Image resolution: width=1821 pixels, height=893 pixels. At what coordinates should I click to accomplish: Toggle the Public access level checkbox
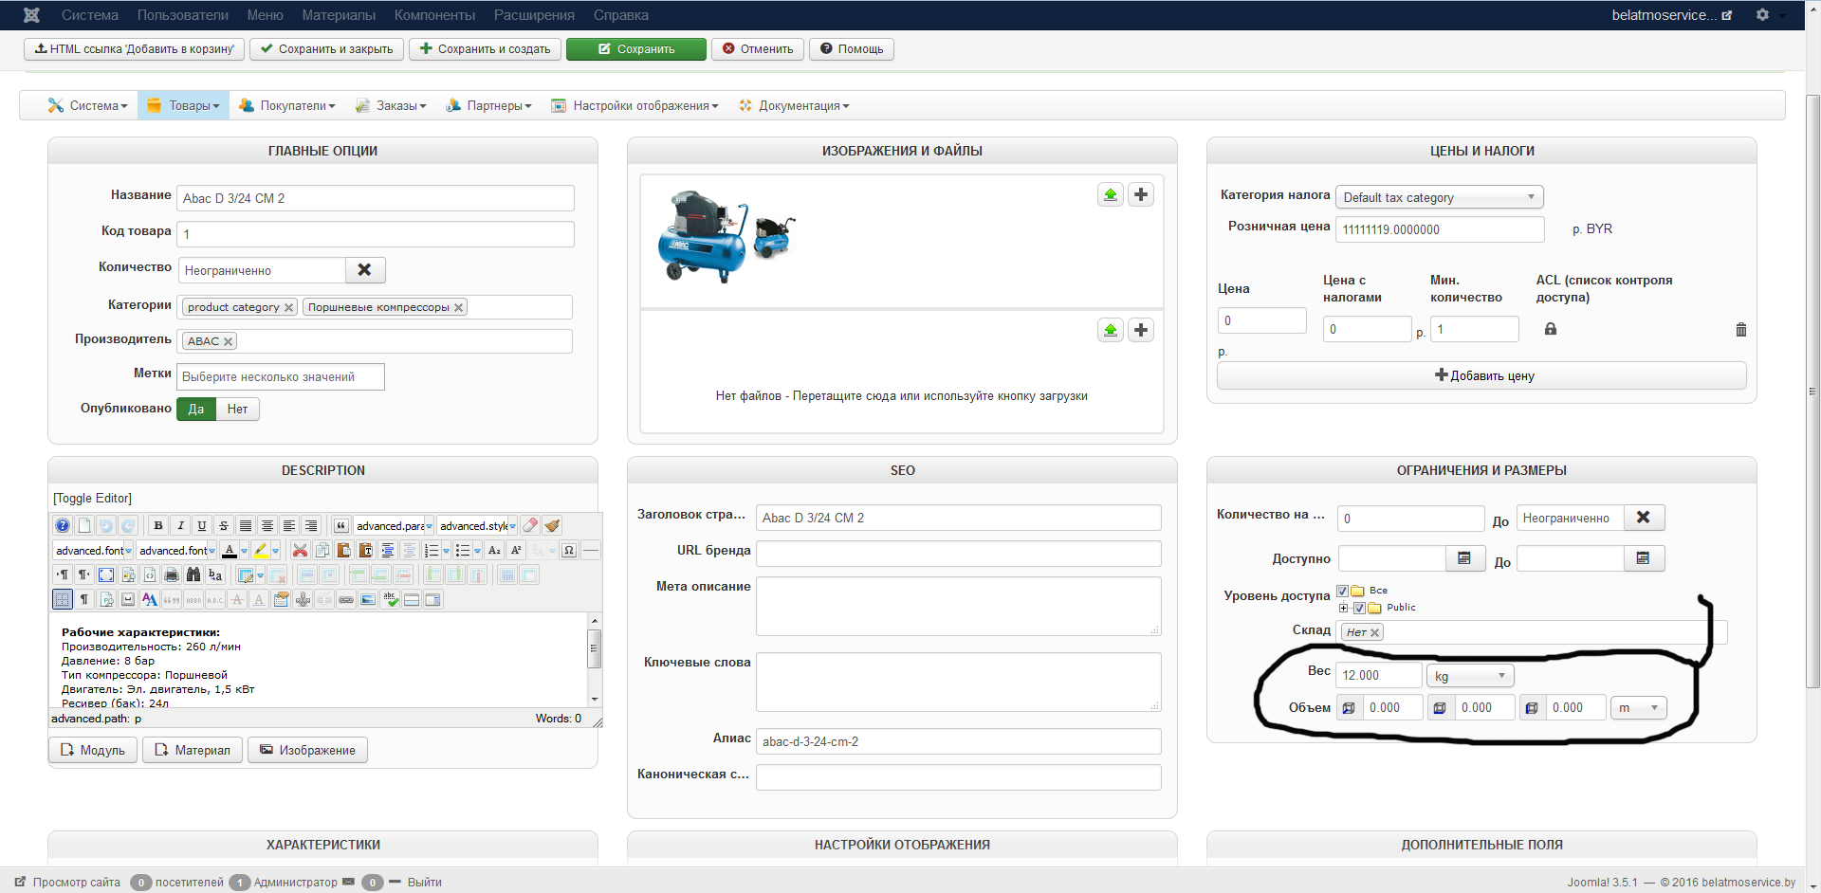pos(1359,608)
